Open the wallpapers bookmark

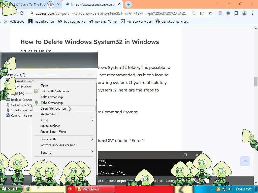point(14,22)
